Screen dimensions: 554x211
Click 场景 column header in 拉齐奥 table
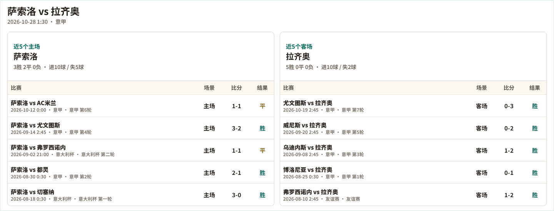point(482,88)
